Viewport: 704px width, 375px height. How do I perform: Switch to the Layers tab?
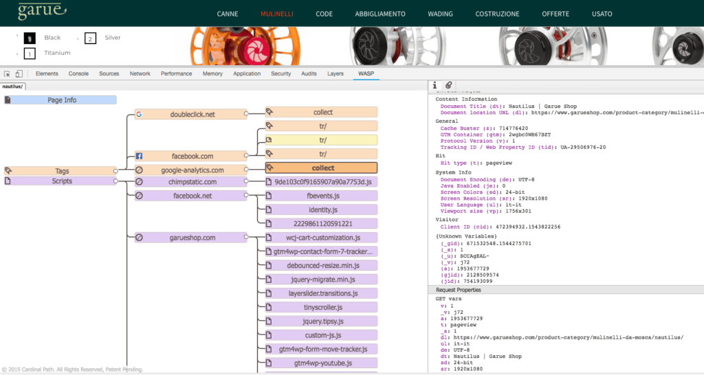(335, 73)
